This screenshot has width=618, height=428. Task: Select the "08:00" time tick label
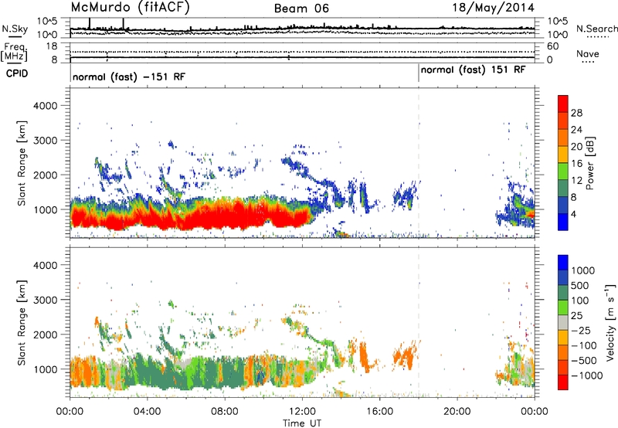[x=224, y=412]
